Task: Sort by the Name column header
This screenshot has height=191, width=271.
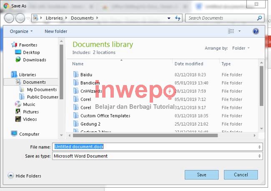Action: click(x=78, y=64)
